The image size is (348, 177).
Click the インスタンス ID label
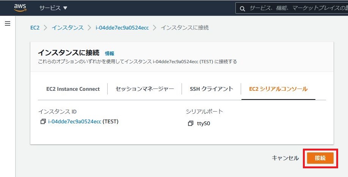pos(57,112)
